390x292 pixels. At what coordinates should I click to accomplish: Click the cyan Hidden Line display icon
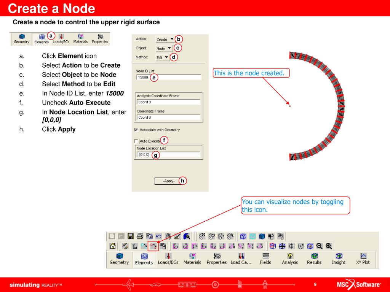pos(253,236)
